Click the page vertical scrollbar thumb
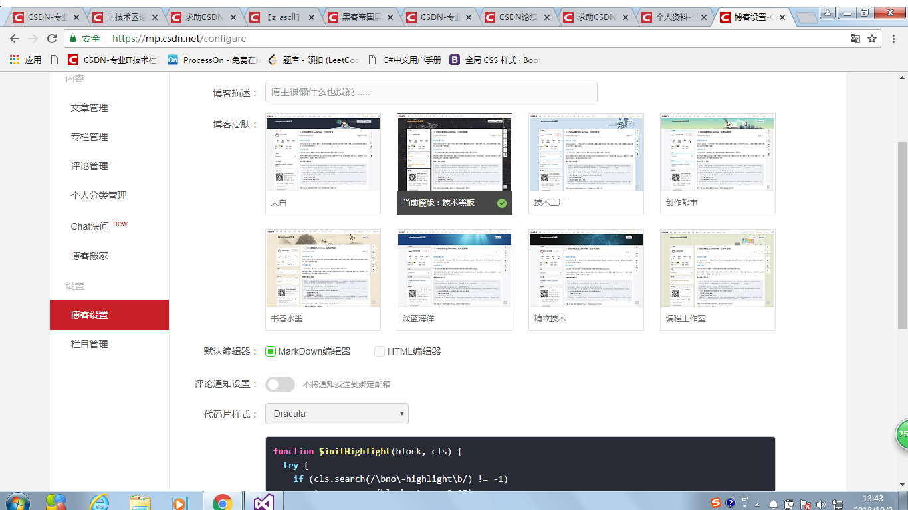 [902, 236]
